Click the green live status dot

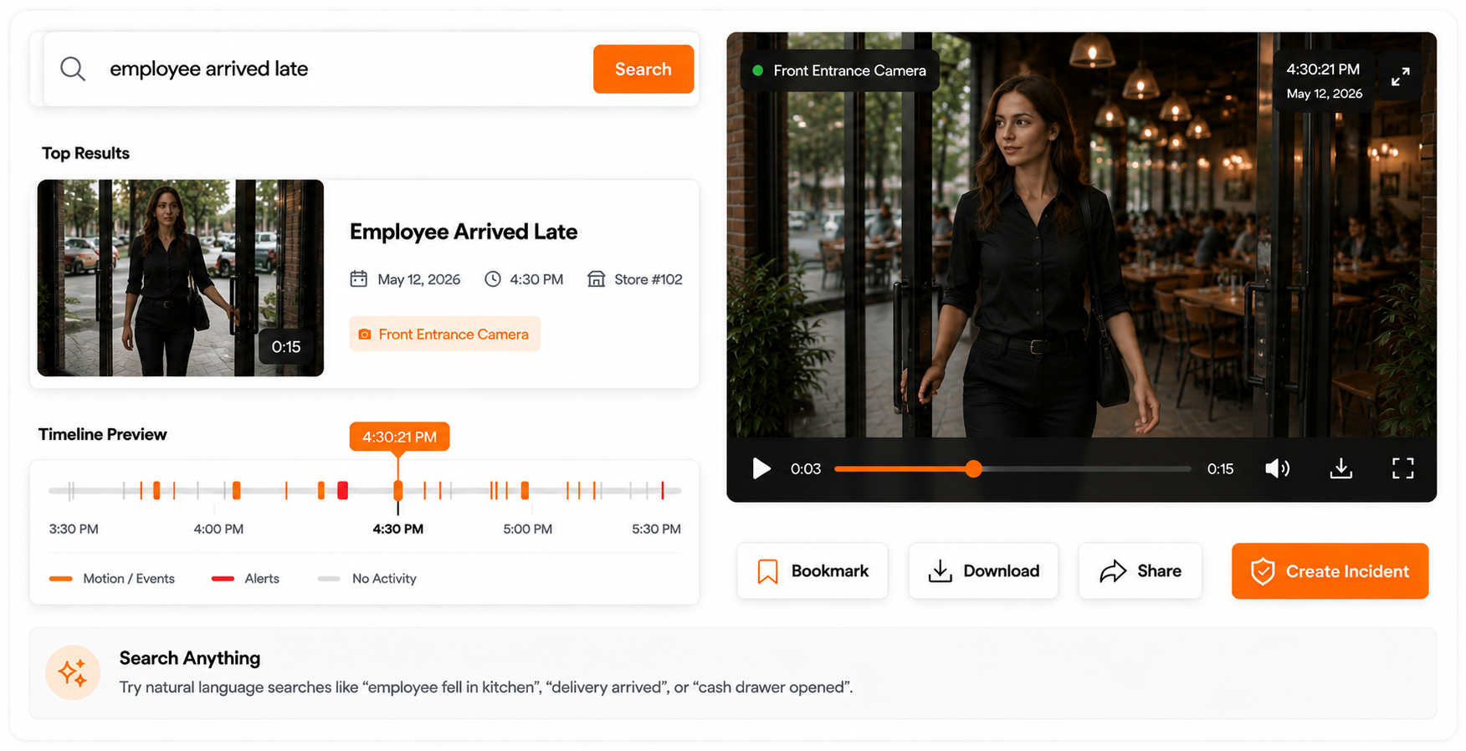pyautogui.click(x=757, y=70)
